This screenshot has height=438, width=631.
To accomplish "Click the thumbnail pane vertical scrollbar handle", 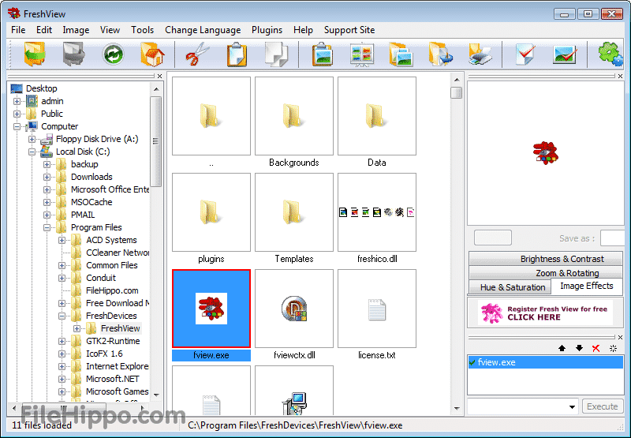I will [457, 92].
